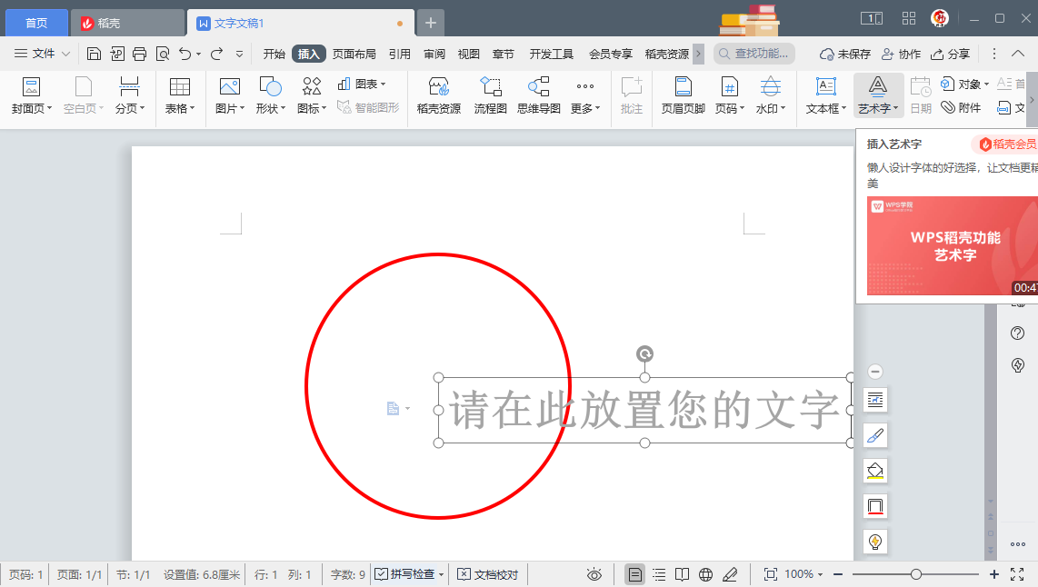The height and width of the screenshot is (587, 1038).
Task: Open the shape fill floating button
Action: point(875,471)
